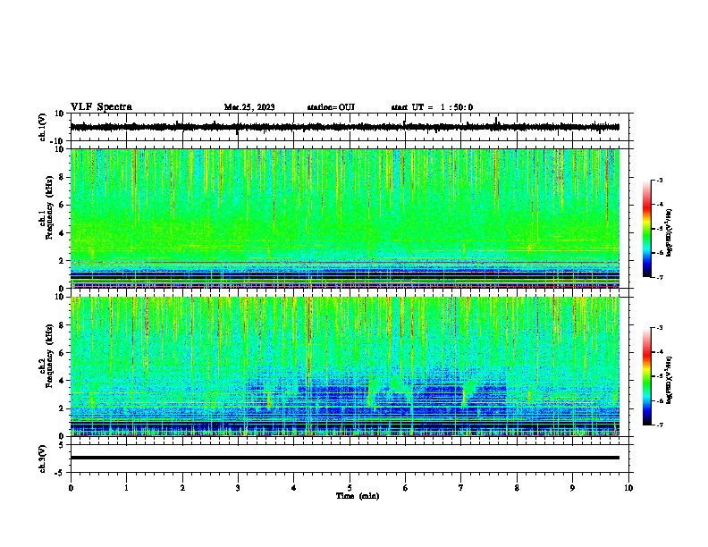
Task: Click the "-3" tick on ch.1 color bar
Action: pyautogui.click(x=659, y=180)
